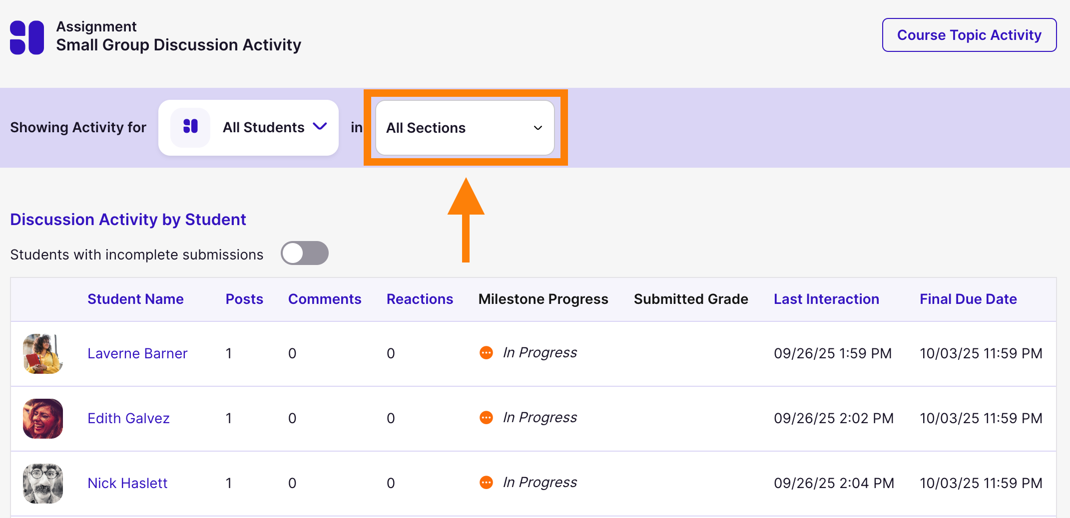
Task: Sort by the Comments column header
Action: pyautogui.click(x=325, y=299)
